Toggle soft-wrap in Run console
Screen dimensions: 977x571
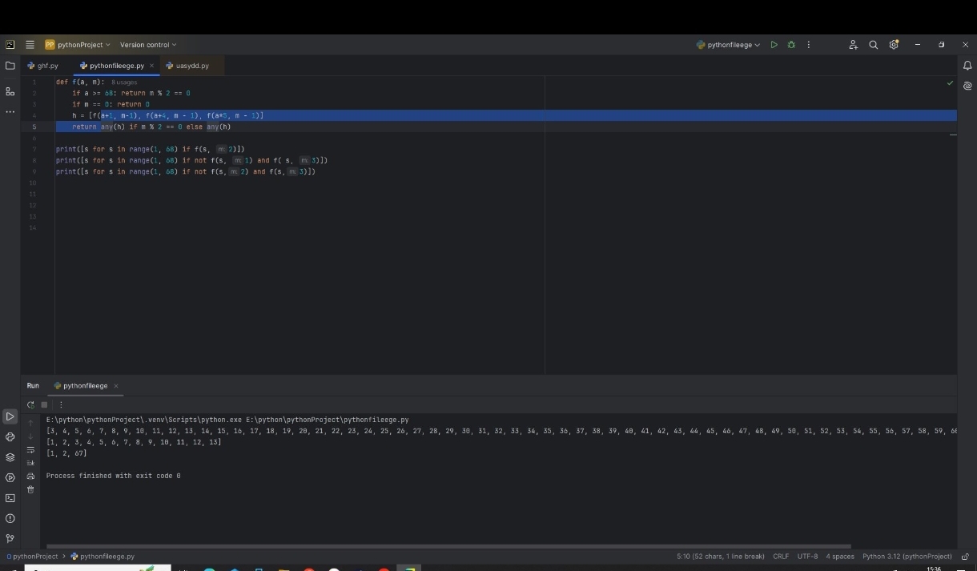tap(30, 450)
